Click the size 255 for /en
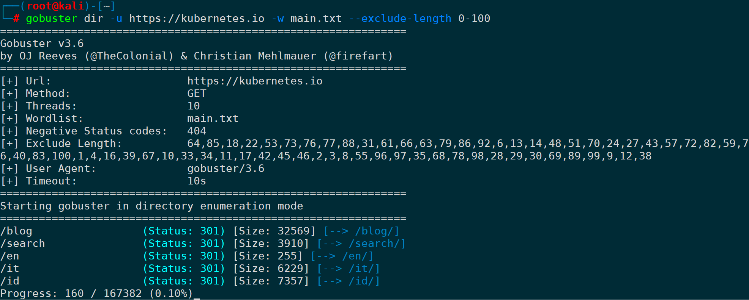This screenshot has width=749, height=300. (287, 256)
